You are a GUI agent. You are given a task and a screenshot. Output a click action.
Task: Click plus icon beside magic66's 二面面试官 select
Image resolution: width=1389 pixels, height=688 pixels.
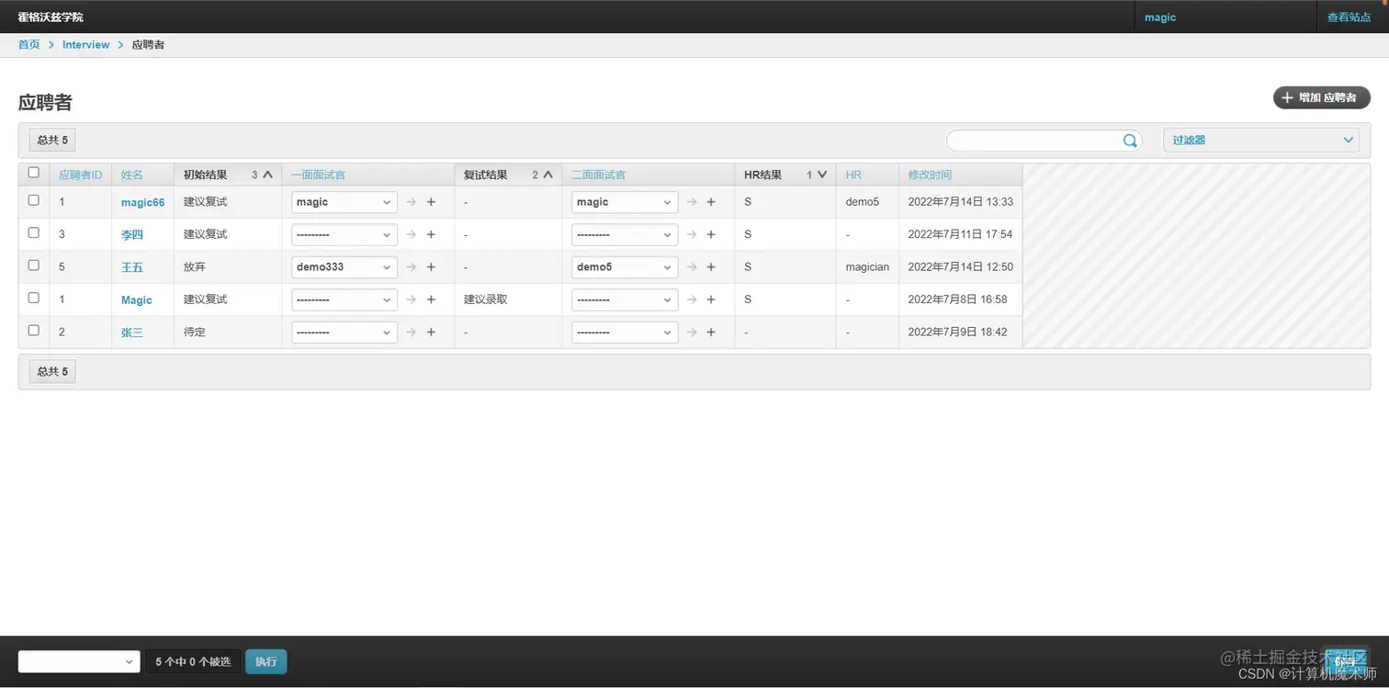(x=711, y=202)
